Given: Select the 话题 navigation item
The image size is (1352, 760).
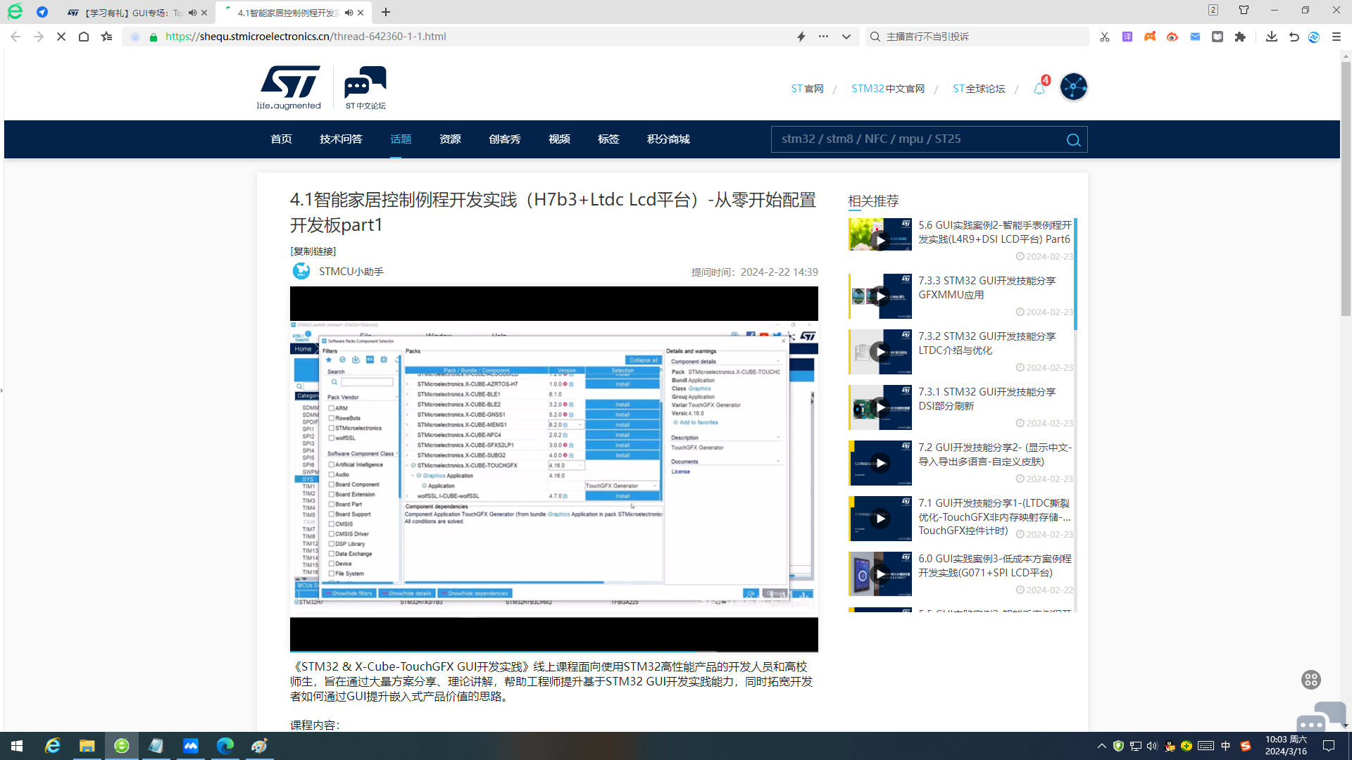Looking at the screenshot, I should 401,139.
